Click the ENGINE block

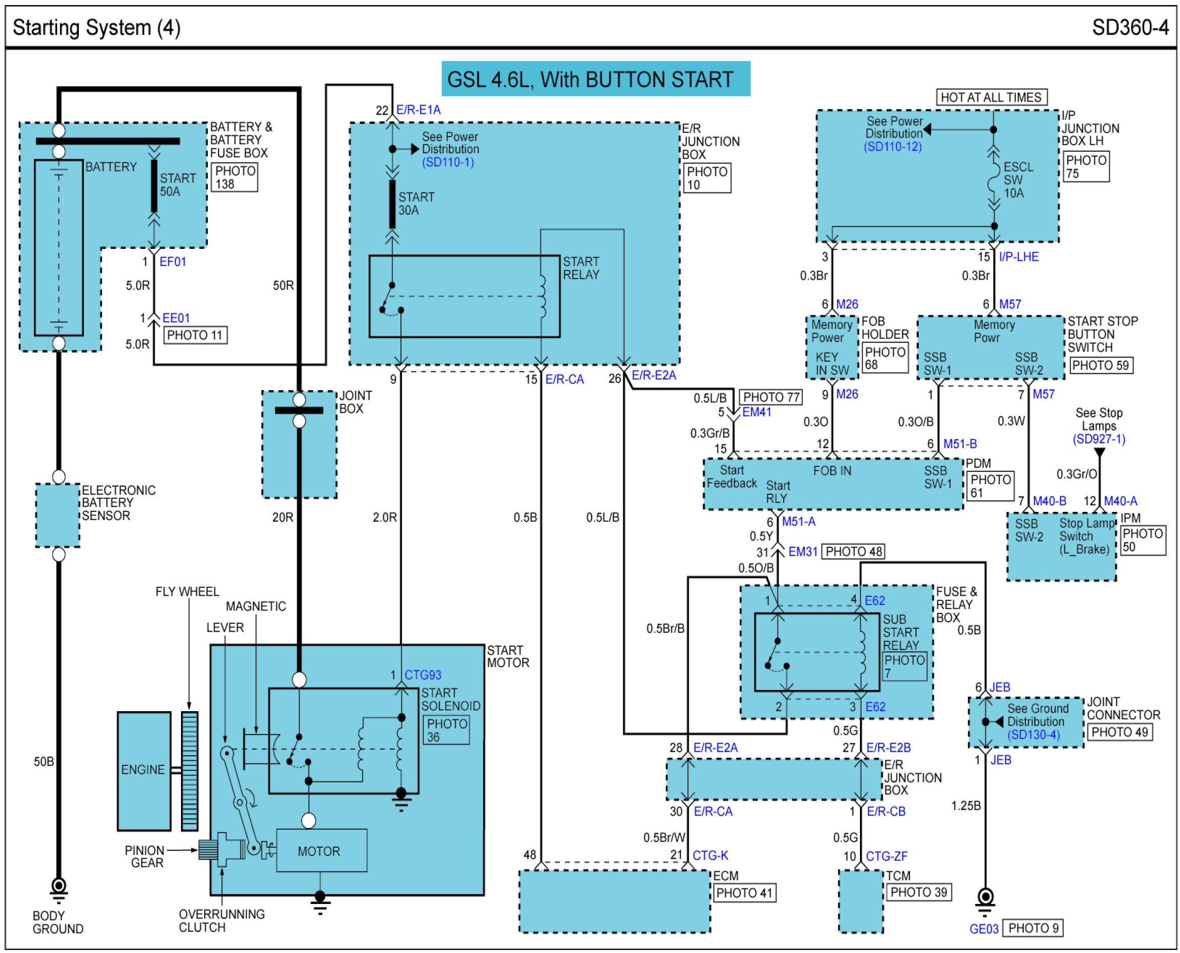(x=144, y=771)
